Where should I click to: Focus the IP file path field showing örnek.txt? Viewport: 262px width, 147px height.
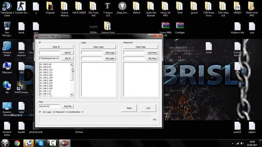point(50,58)
